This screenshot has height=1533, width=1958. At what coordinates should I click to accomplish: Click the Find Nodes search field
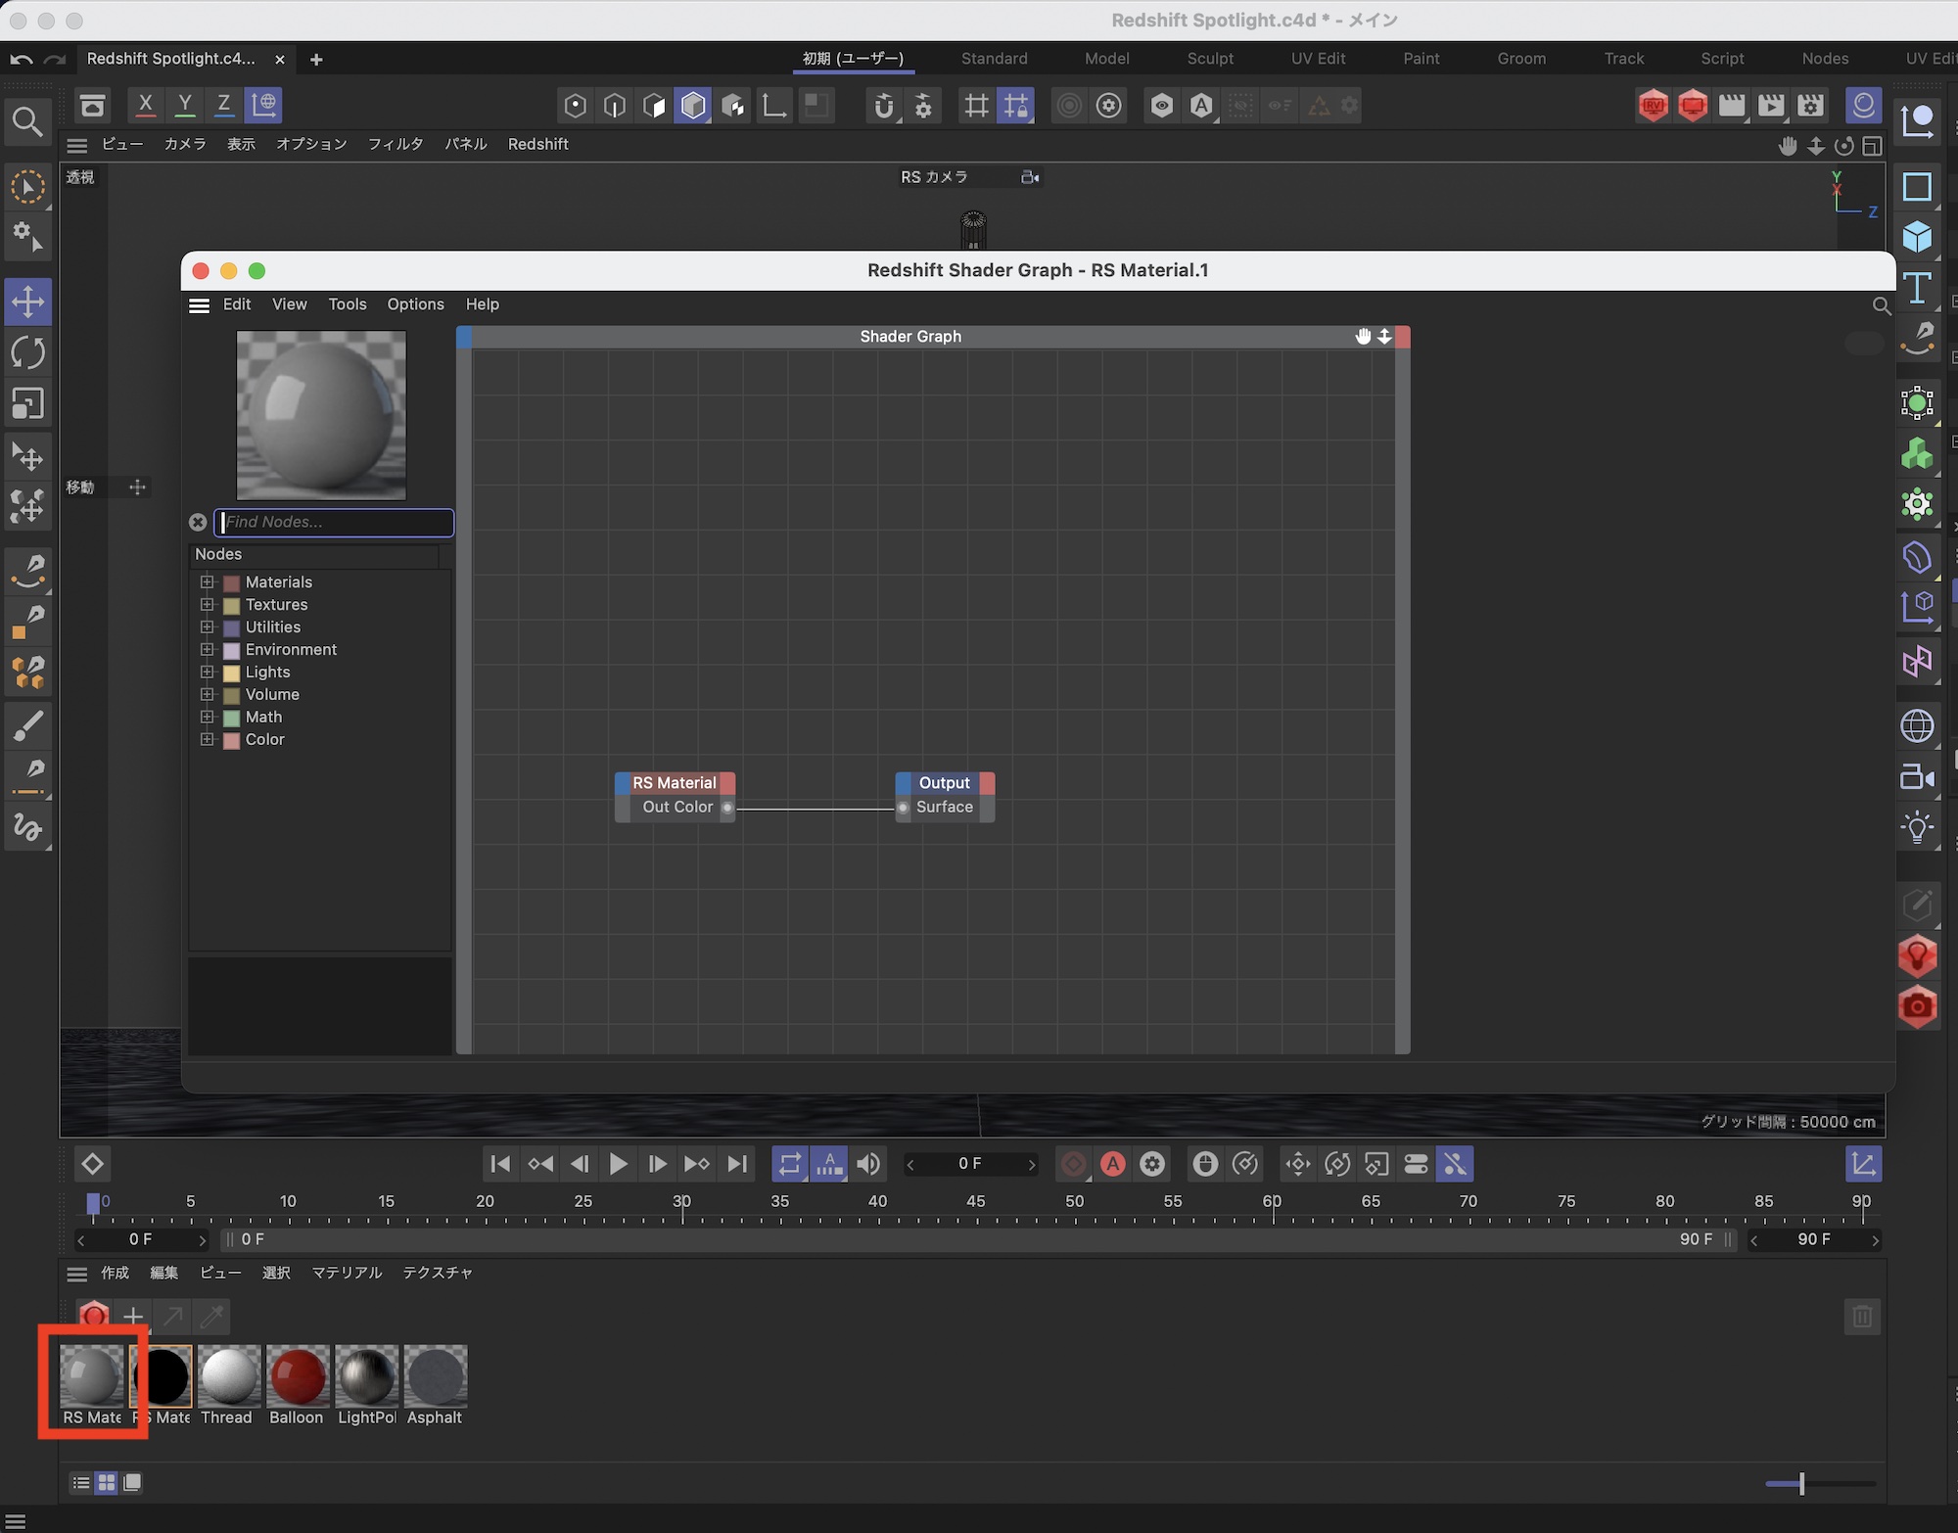tap(334, 522)
